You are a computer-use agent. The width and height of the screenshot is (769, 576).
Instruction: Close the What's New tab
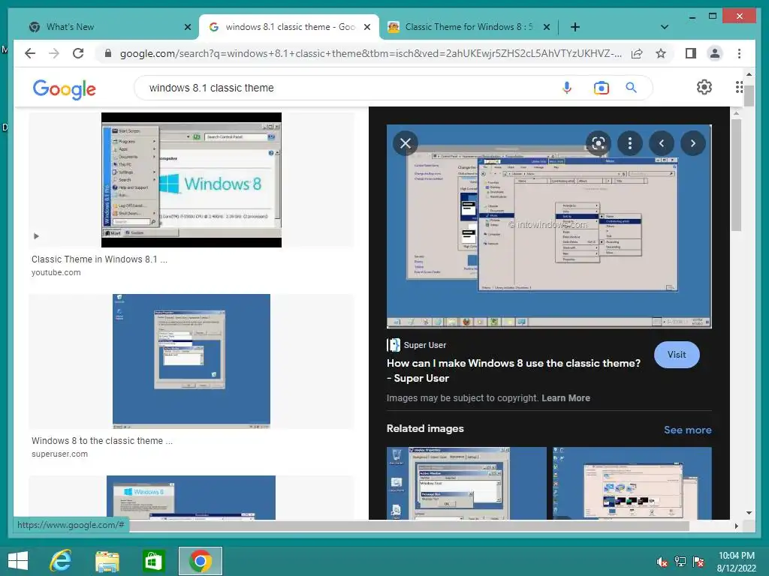187,28
